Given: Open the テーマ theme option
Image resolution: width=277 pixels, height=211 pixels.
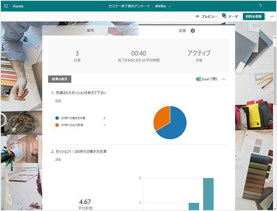Looking at the screenshot, I should pyautogui.click(x=230, y=16).
